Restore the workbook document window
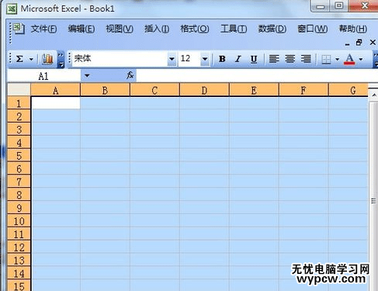The image size is (378, 291). point(359,43)
